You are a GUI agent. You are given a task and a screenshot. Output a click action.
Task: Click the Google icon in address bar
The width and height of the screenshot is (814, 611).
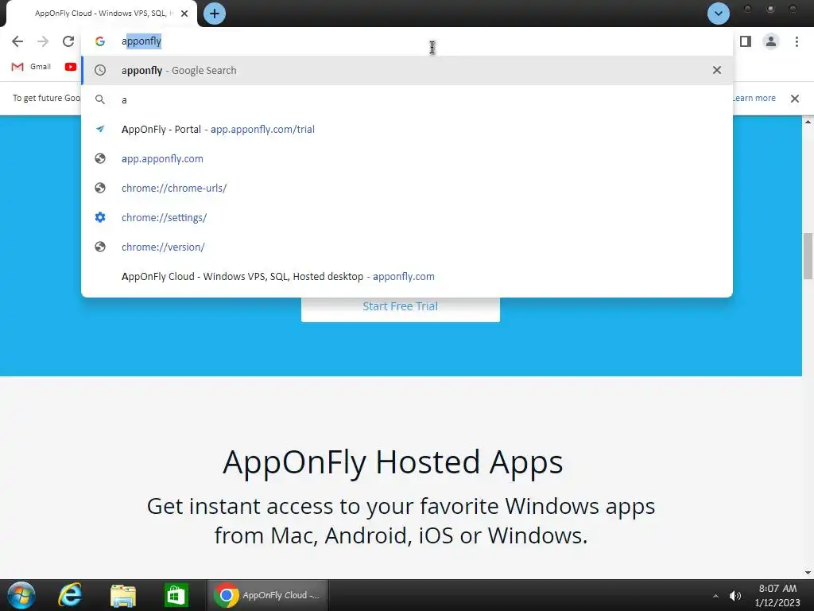(x=100, y=41)
